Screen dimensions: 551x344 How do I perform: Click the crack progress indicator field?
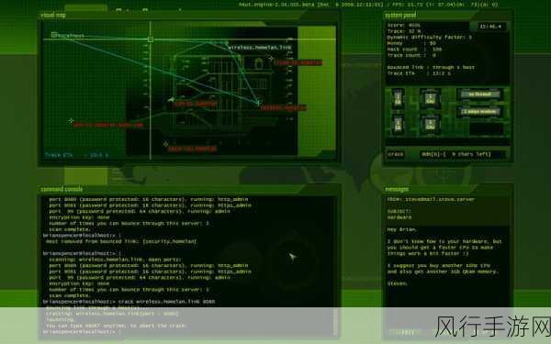[463, 154]
